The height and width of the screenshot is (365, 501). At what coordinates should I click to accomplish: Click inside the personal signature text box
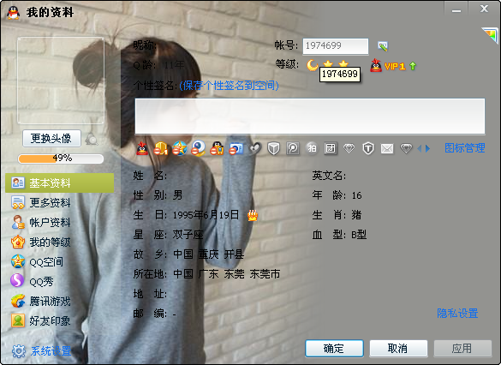pos(310,117)
